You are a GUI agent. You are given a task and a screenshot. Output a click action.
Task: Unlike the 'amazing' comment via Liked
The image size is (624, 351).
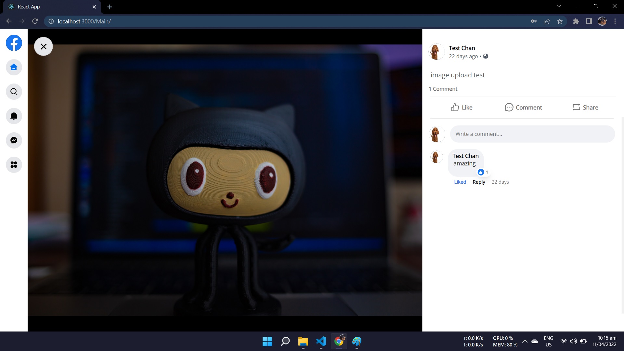pyautogui.click(x=460, y=182)
